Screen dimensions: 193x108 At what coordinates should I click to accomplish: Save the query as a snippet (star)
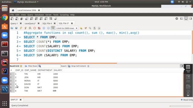(81, 28)
